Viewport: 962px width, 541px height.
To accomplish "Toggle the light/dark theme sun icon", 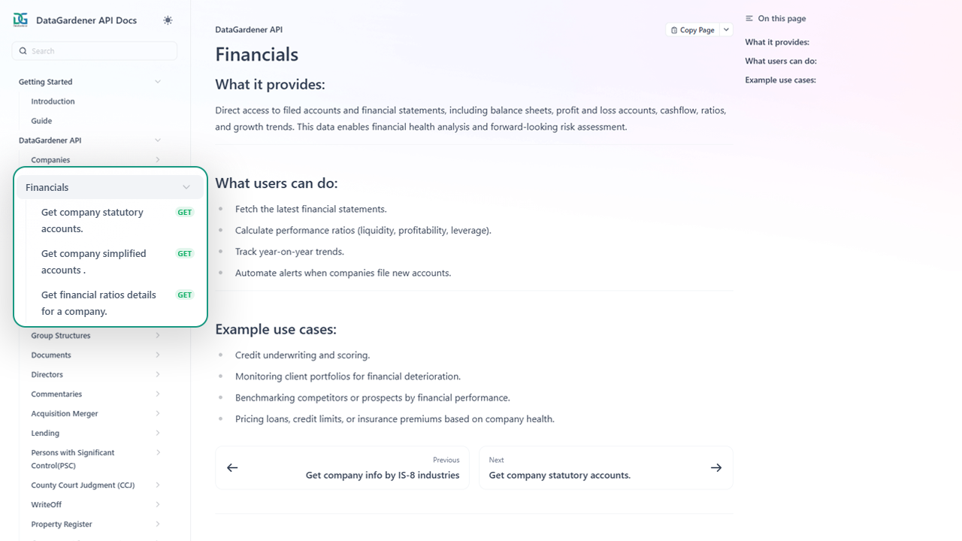I will point(168,20).
